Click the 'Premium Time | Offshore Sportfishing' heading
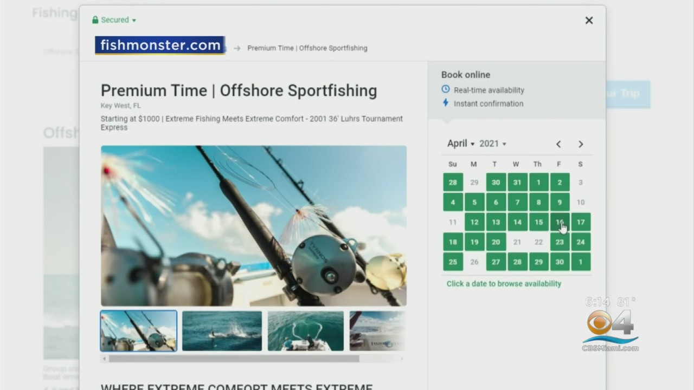The width and height of the screenshot is (694, 390). tap(239, 90)
